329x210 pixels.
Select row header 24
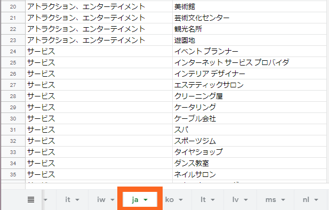[13, 51]
